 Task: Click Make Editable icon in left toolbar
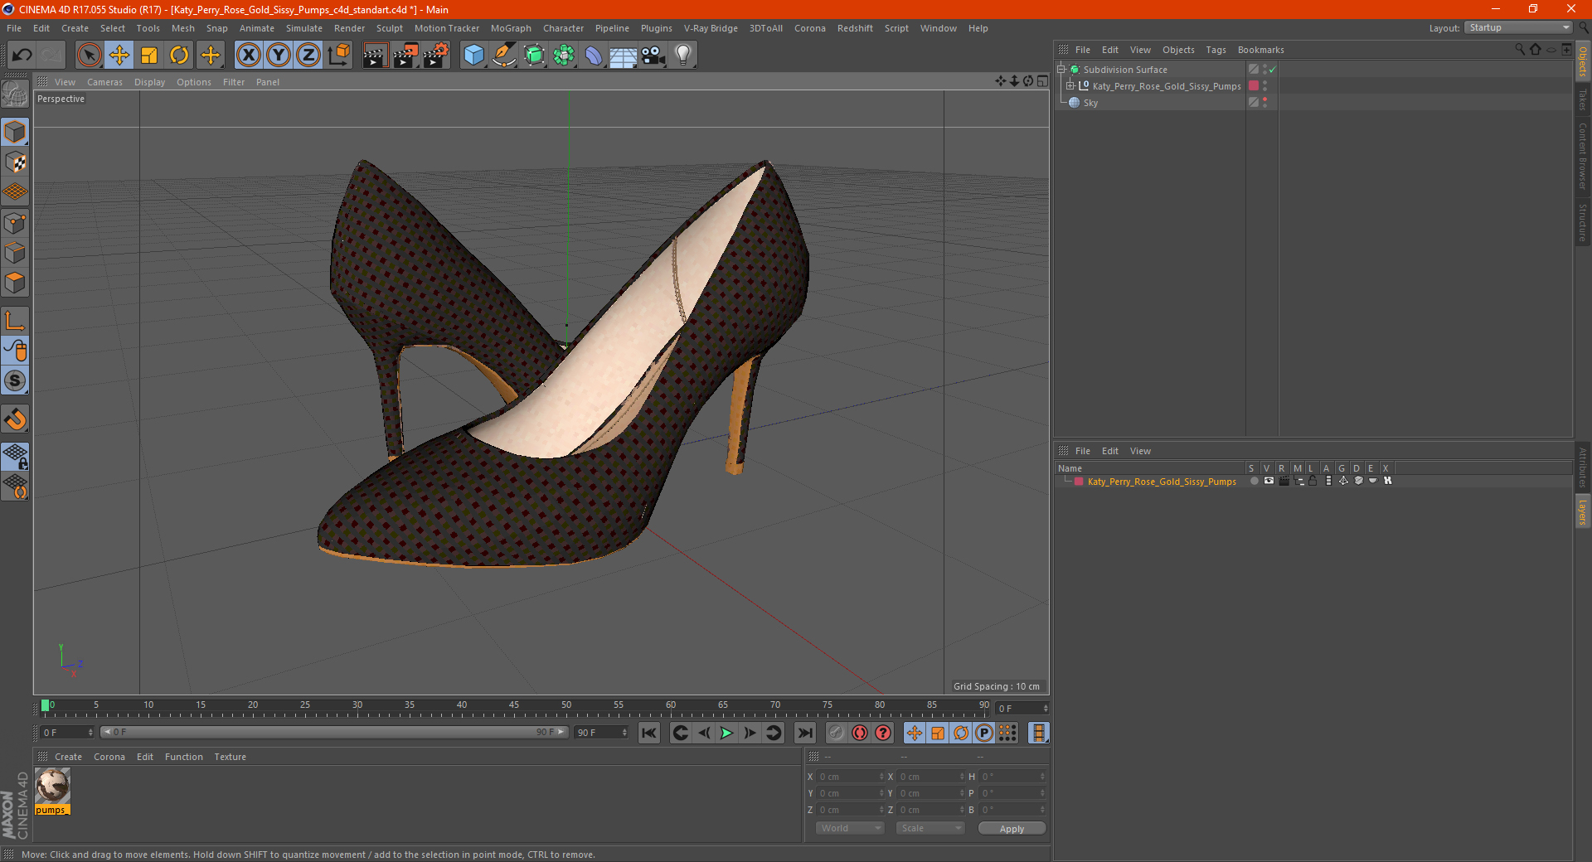(x=15, y=94)
